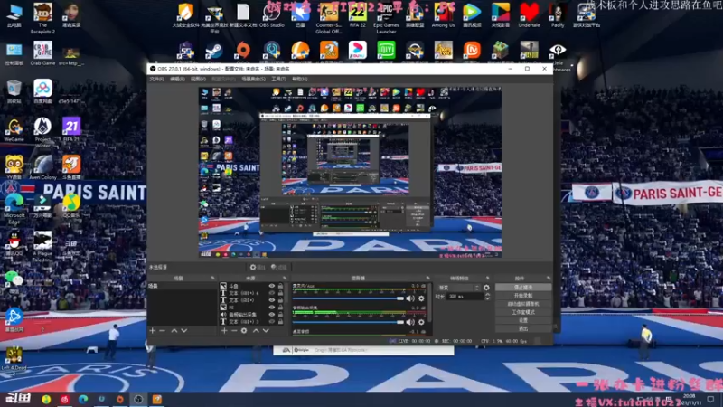Viewport: 723px width, 407px height.
Task: Open source properties gear in sources toolbar
Action: (x=244, y=330)
